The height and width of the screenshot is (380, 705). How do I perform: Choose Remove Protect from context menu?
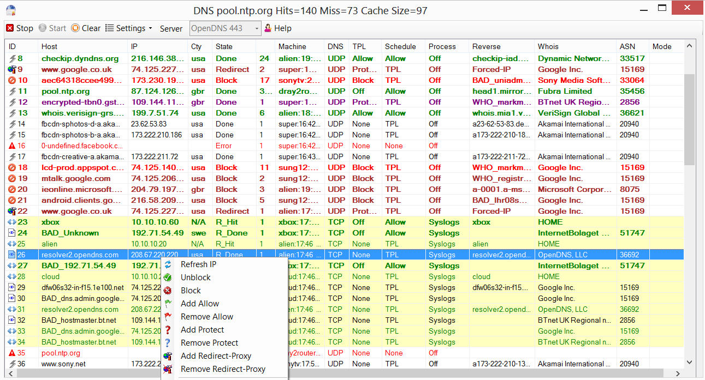click(x=209, y=343)
